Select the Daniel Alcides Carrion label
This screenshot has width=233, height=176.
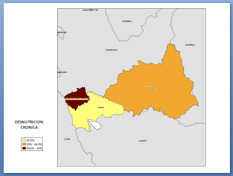click(x=77, y=99)
